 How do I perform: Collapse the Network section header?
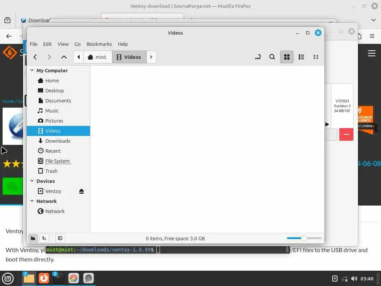pos(32,201)
